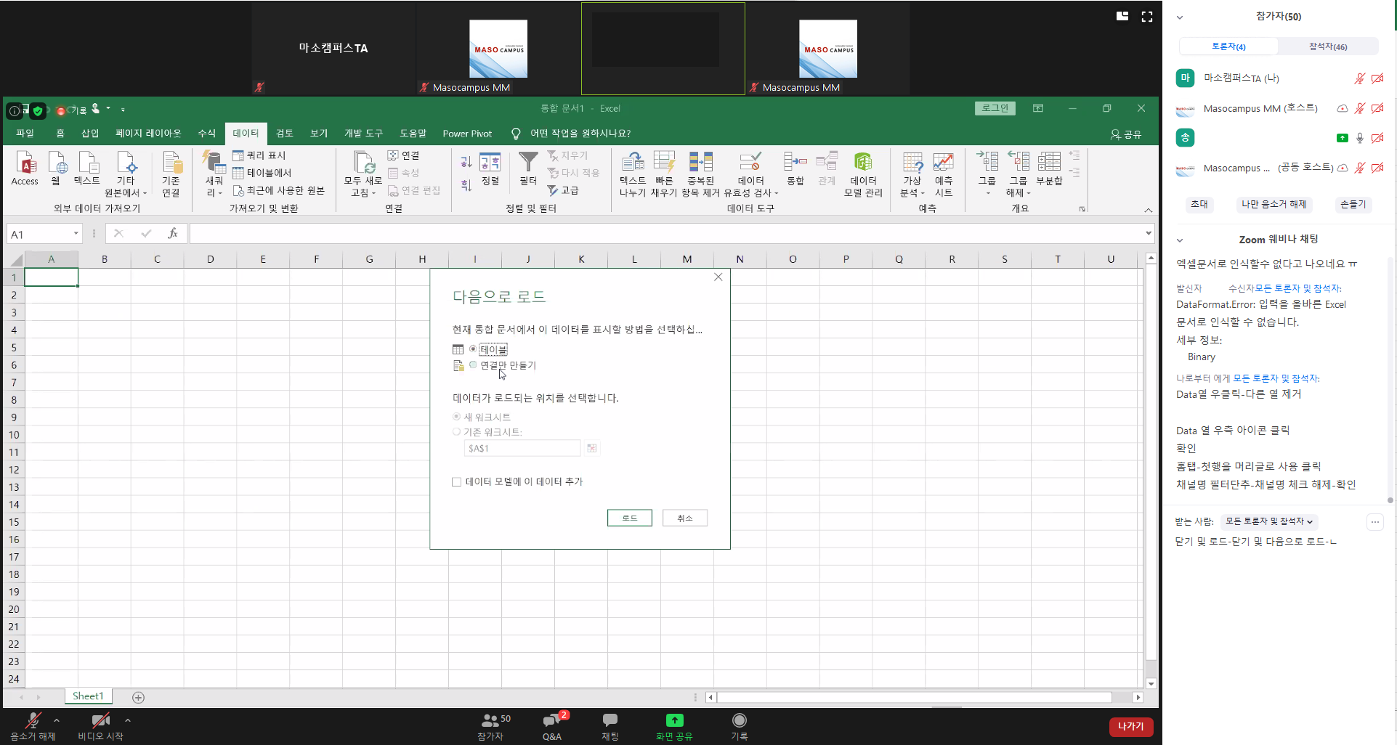Switch to Power Pivot ribbon tab

tap(466, 134)
